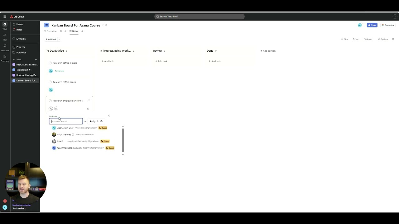Select the Plan icon in left rail

pos(5,35)
